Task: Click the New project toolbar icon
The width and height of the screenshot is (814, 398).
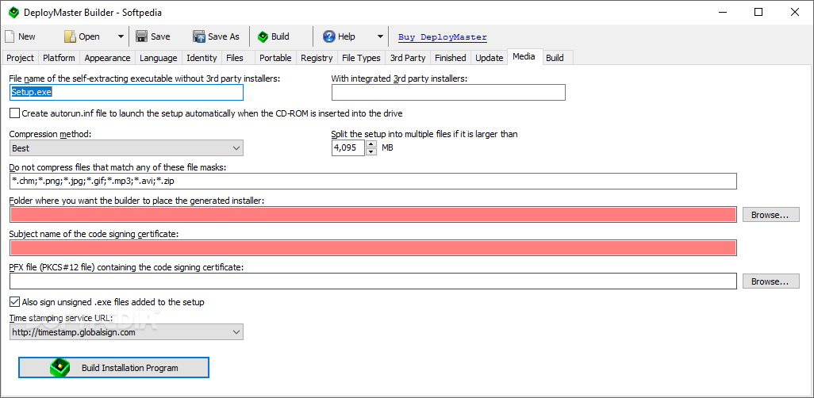Action: pyautogui.click(x=10, y=36)
